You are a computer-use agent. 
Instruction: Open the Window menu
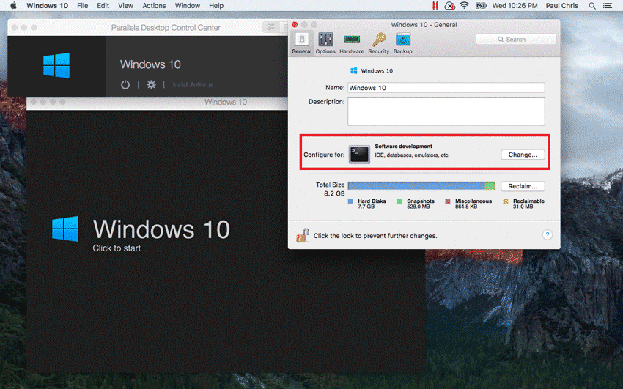pos(188,6)
